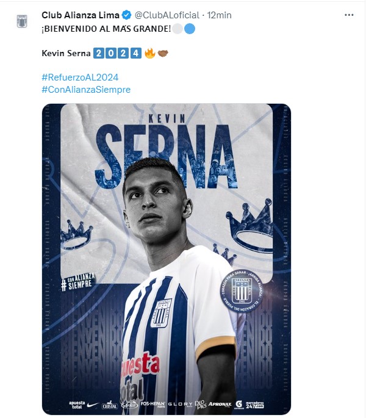Open the three-dot more options menu
This screenshot has height=418, width=366.
click(349, 15)
